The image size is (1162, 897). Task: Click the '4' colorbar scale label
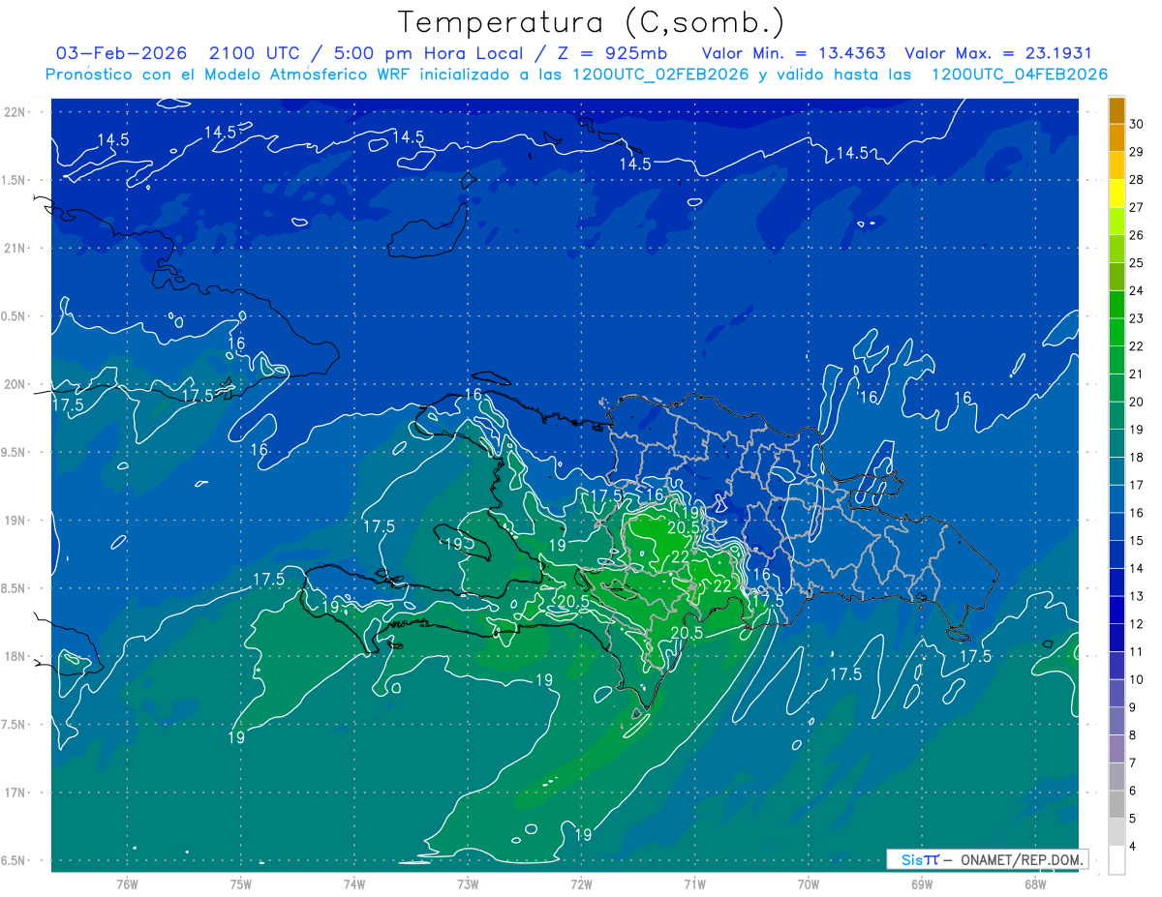pos(1134,847)
